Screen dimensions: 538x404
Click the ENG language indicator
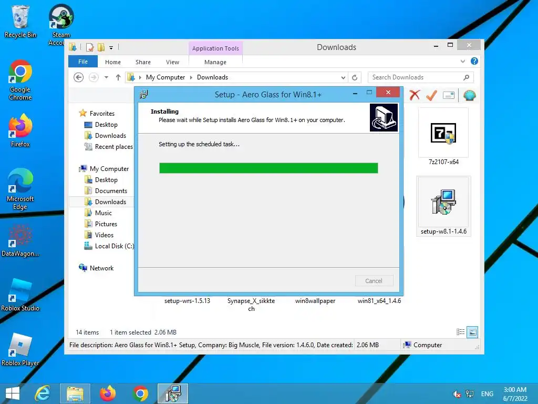tap(487, 393)
